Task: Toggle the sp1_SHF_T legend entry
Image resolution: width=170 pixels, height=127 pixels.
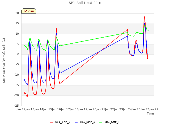Action: tap(109, 122)
